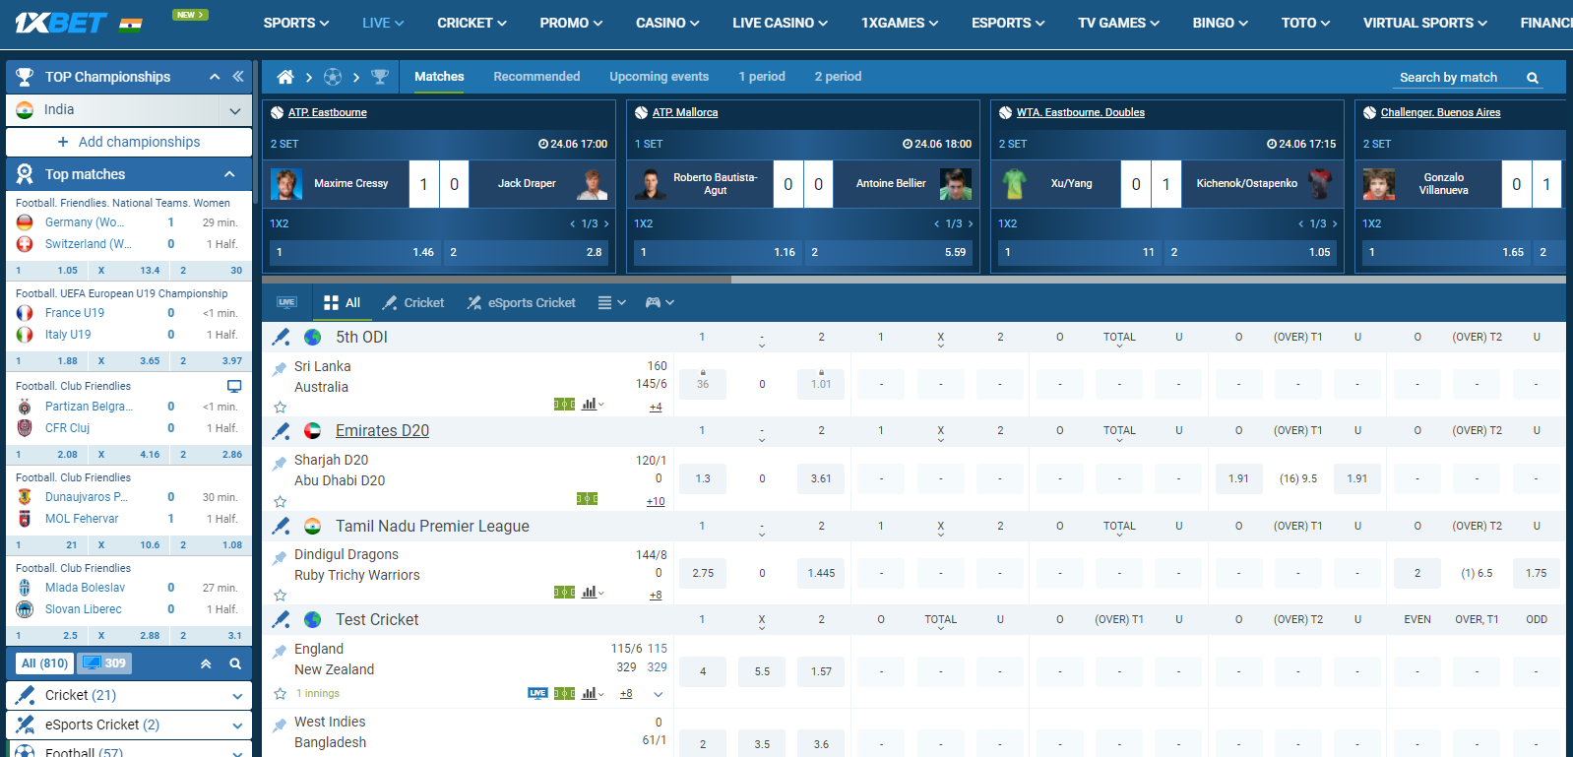
Task: Open the 2 period tab
Action: click(838, 76)
